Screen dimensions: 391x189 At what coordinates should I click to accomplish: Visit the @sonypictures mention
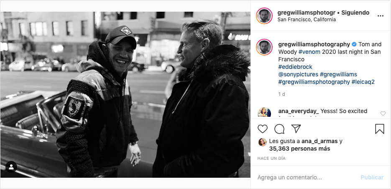[x=298, y=74]
